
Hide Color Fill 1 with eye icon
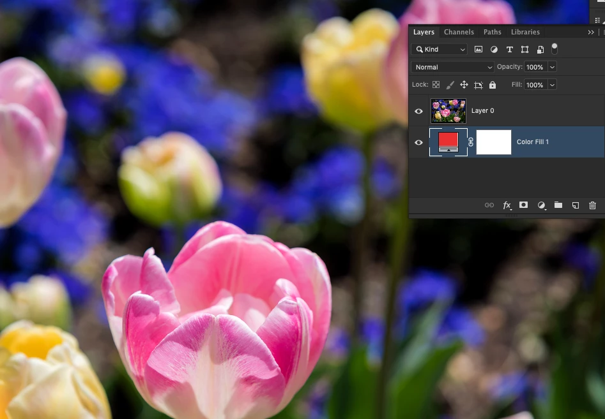point(418,142)
